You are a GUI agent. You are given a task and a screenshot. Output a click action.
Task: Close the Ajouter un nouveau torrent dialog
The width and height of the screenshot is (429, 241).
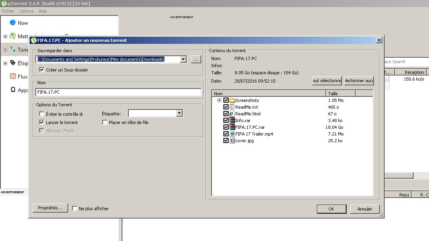click(379, 40)
